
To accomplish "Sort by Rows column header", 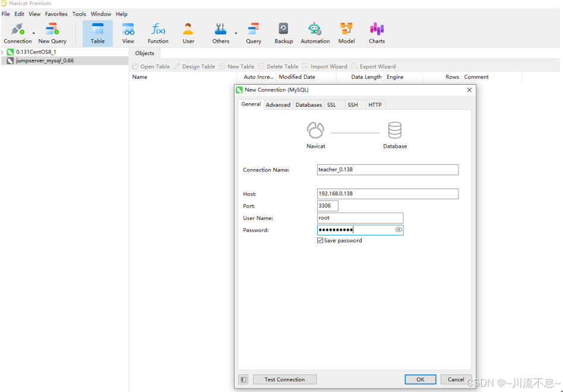I will pos(442,77).
